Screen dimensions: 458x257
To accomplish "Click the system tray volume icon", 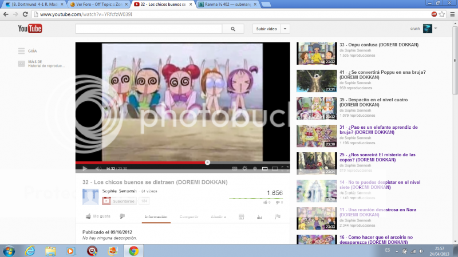I will coord(421,251).
